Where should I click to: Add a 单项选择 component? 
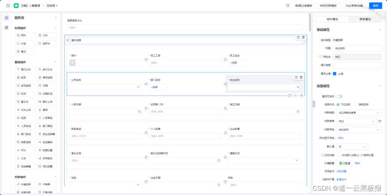[46, 78]
